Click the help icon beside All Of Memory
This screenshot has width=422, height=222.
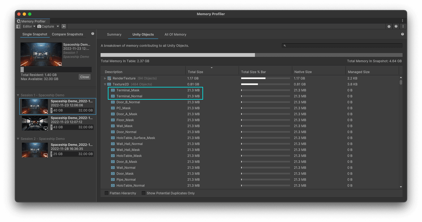click(403, 34)
